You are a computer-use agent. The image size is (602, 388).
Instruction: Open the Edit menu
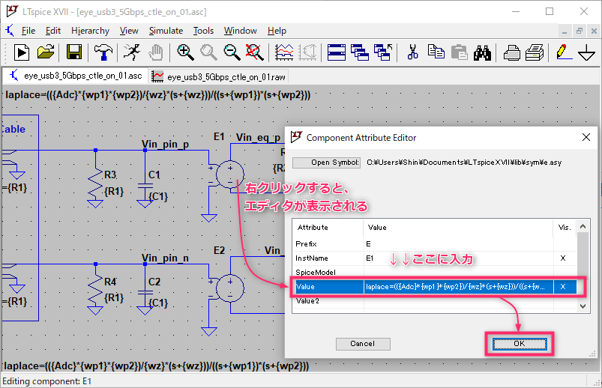53,31
